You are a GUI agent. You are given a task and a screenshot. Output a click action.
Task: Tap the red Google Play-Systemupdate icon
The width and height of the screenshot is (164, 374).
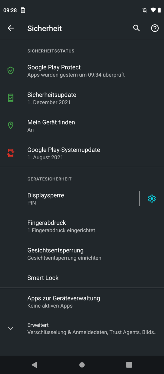pyautogui.click(x=11, y=153)
